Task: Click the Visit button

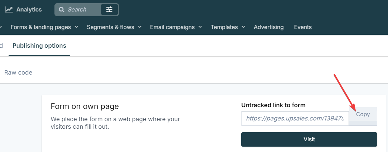Action: [309, 139]
